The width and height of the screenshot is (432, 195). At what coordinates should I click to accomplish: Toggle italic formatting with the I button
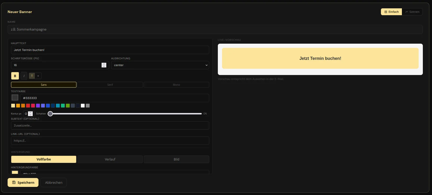24,76
